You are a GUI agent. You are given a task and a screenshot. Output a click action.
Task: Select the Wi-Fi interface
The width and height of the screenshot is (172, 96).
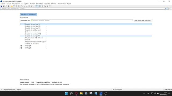86,32
